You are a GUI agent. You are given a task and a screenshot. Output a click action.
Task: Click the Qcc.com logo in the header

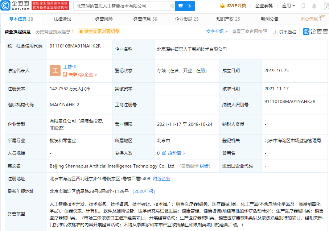point(15,5)
